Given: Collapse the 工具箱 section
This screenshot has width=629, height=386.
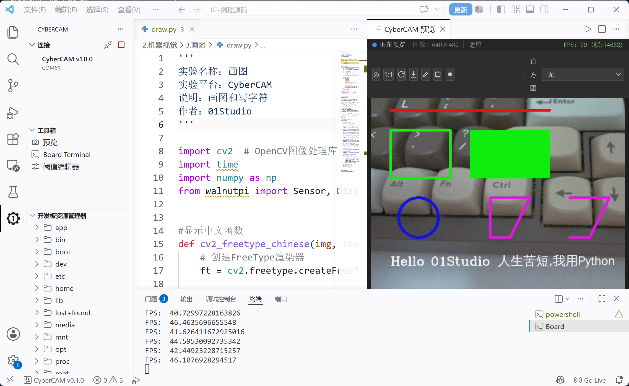Looking at the screenshot, I should 32,130.
